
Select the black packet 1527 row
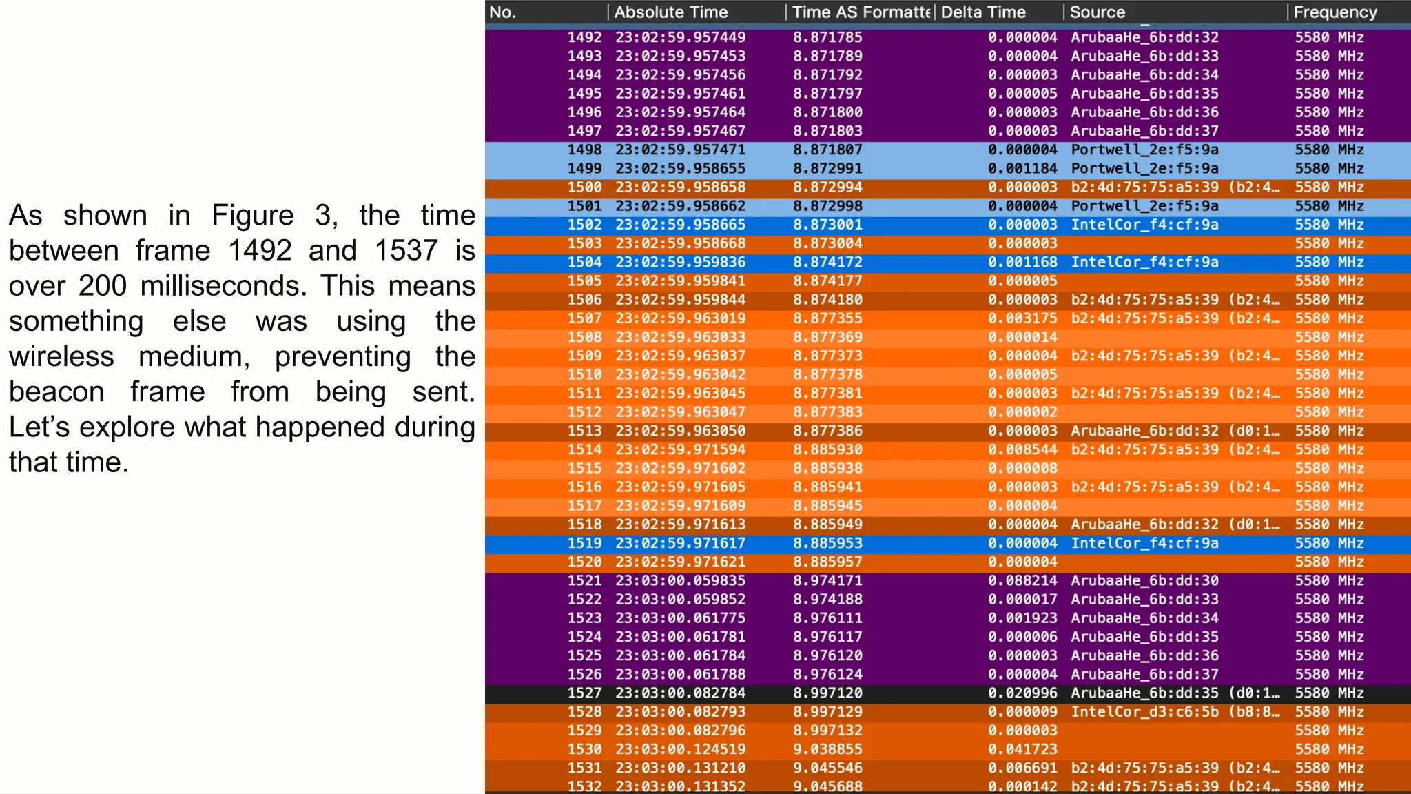click(x=948, y=693)
